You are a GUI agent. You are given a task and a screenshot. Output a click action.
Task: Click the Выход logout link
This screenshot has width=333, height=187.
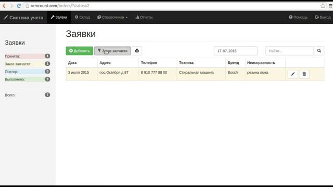323,17
